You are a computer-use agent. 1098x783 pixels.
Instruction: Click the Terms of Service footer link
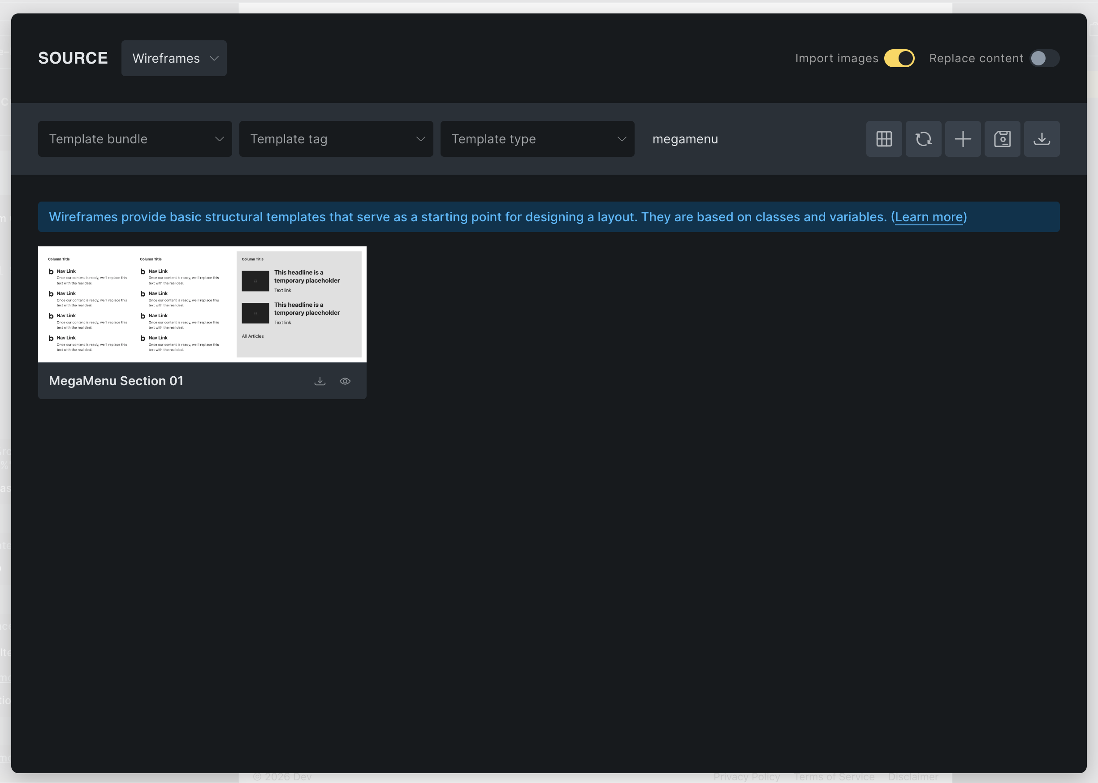tap(834, 777)
